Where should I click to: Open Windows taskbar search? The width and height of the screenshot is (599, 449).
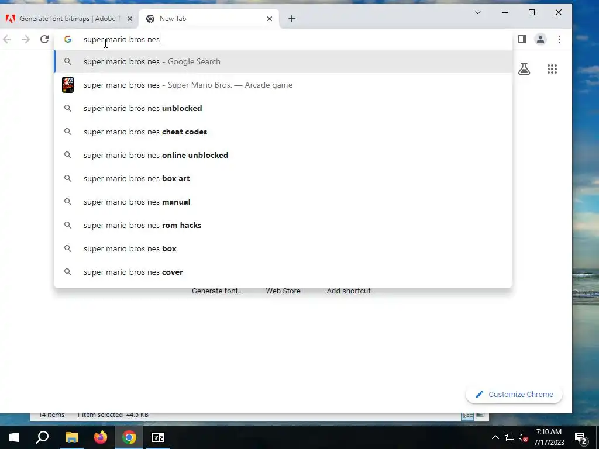pyautogui.click(x=42, y=437)
